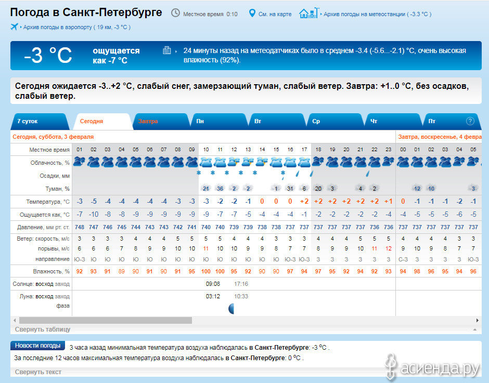Viewport: 489px width, 383px height.
Task: Click the fog icon showing 12 percent tomorrow
Action: point(417,188)
